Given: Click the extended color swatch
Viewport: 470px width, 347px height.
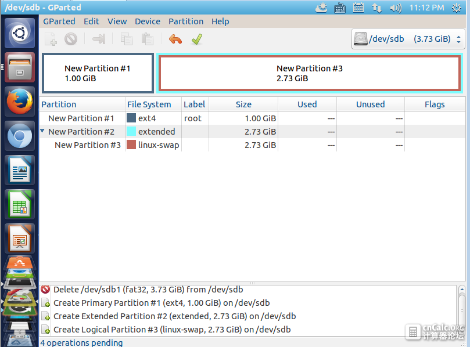Looking at the screenshot, I should (x=131, y=131).
